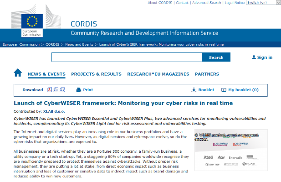Click the Launch of CyberWISER breadcrumb entry
Image resolution: width=281 pixels, height=182 pixels.
[161, 44]
